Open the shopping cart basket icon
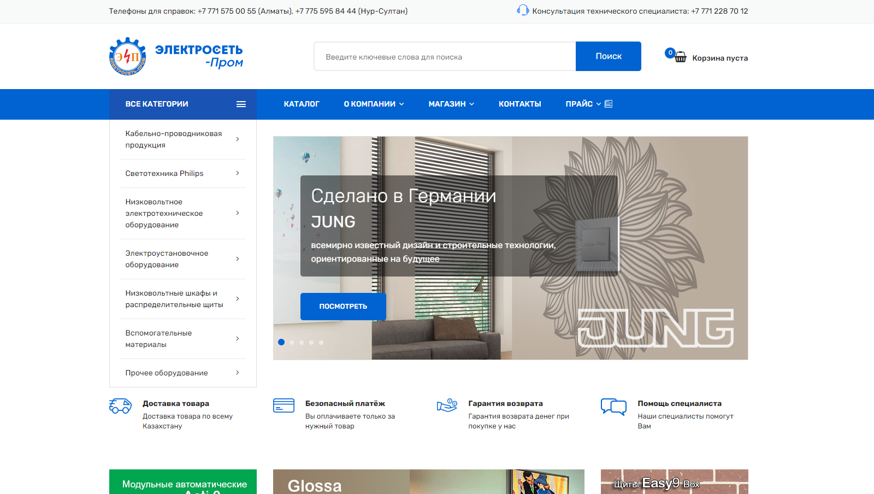Image resolution: width=874 pixels, height=494 pixels. [680, 57]
